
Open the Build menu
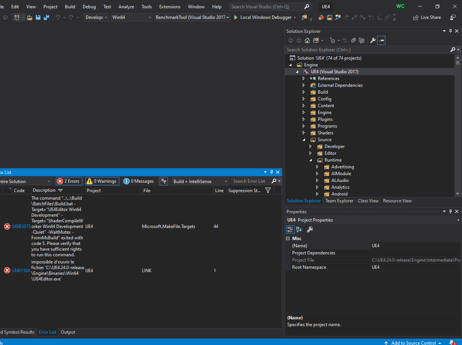coord(70,7)
